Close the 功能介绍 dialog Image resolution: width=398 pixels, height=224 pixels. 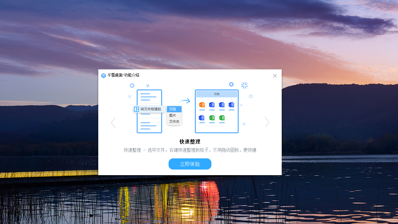[x=275, y=76]
